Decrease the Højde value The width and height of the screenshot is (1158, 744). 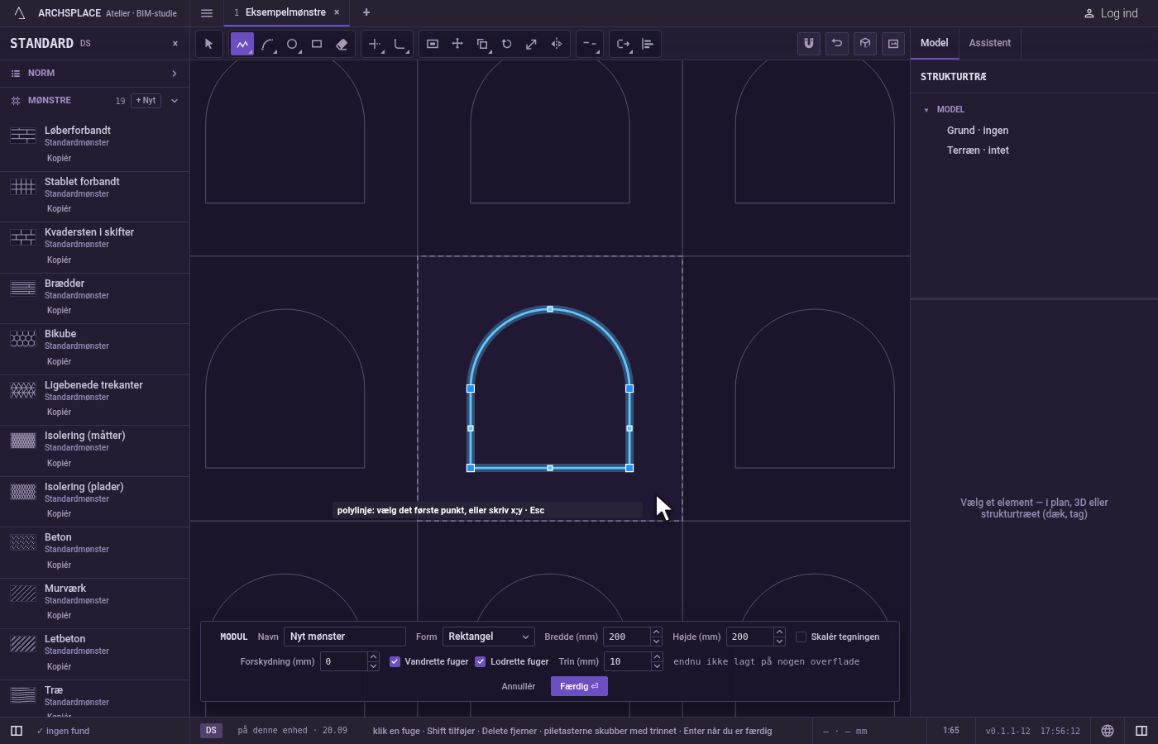779,641
